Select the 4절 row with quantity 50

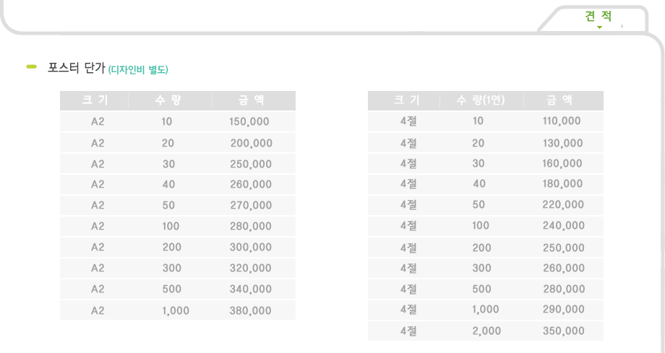coord(486,205)
